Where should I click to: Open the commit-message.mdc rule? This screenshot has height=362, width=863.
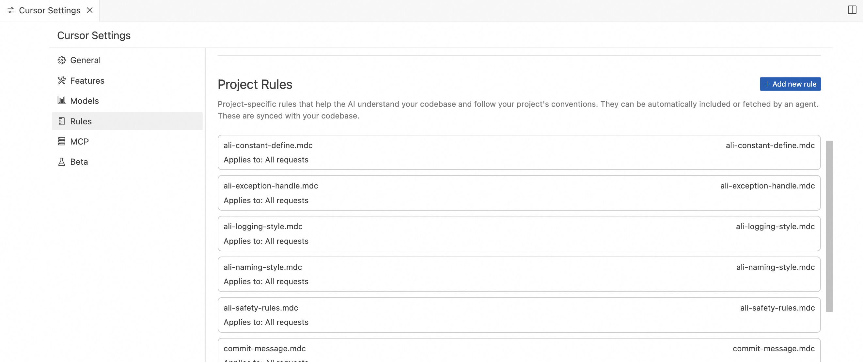pos(265,349)
